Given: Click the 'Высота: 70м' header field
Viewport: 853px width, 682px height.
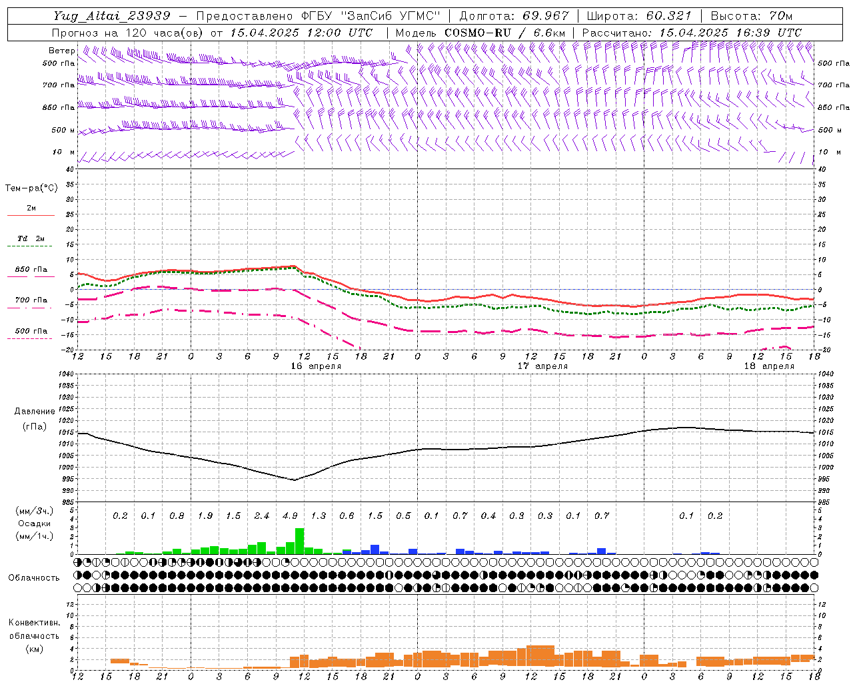Looking at the screenshot, I should [x=752, y=16].
